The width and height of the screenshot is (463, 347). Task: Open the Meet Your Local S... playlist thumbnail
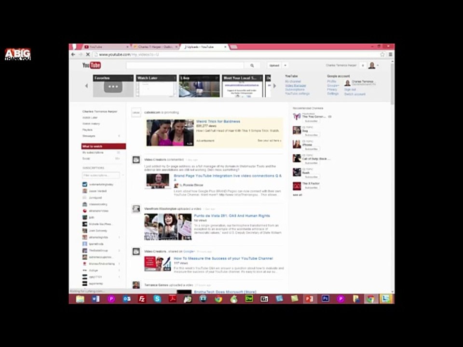click(243, 86)
